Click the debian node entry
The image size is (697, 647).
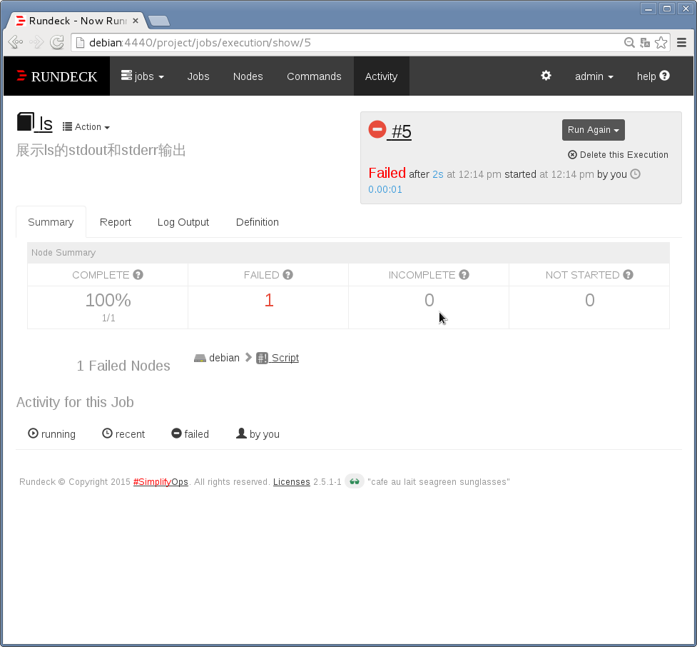217,358
